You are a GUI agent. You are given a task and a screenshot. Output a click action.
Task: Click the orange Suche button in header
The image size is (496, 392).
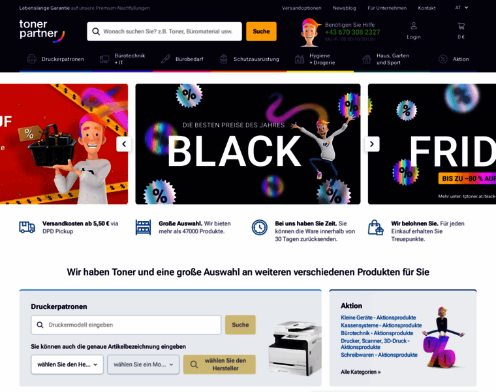tap(261, 31)
